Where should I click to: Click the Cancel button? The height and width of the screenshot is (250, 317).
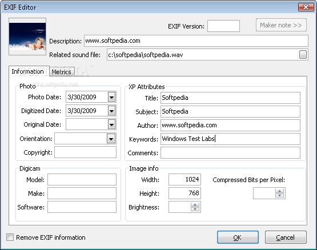[x=286, y=237]
